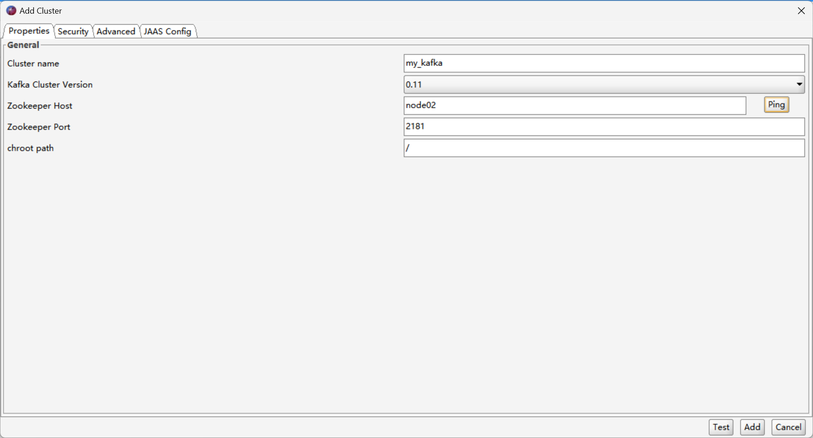Add the cluster with the Add button

coord(752,427)
